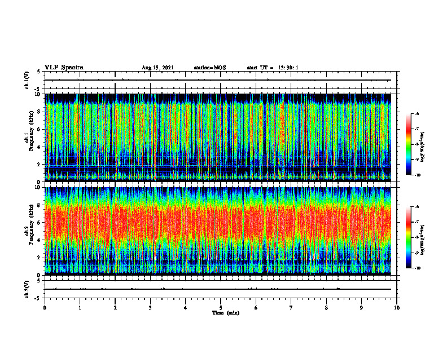Click time axis tick label "0"

(x=45, y=308)
